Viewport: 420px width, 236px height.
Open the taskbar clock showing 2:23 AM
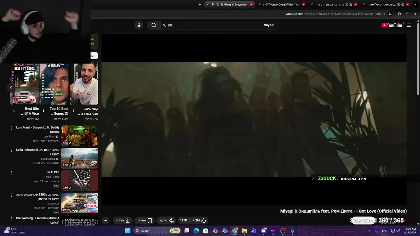point(410,231)
